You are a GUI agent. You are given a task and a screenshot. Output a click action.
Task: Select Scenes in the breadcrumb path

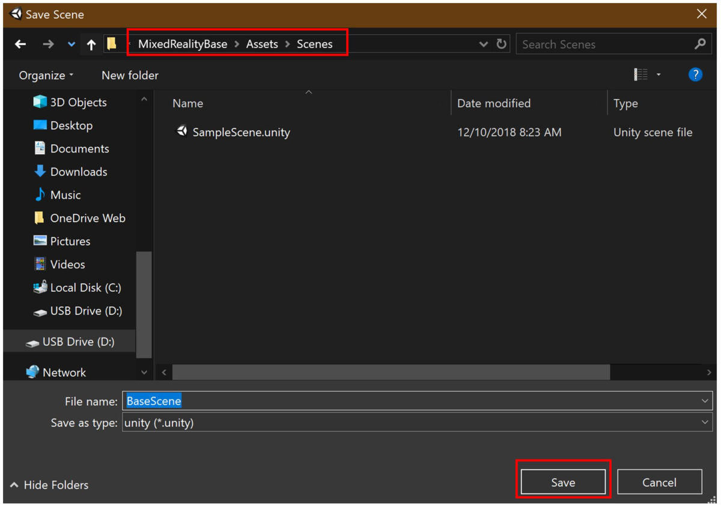314,44
